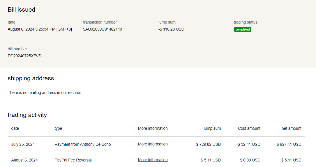Select the Payment from Anthony De Bono row

(83, 144)
